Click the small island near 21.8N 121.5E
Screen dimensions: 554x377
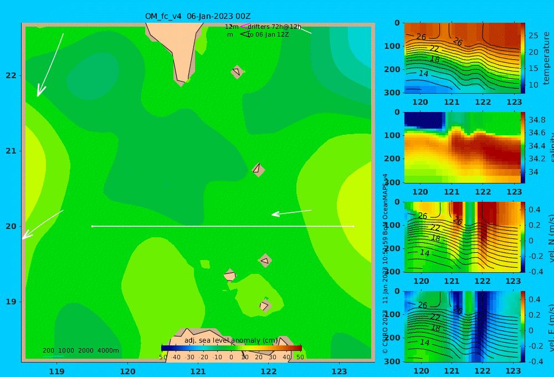pyautogui.click(x=237, y=72)
